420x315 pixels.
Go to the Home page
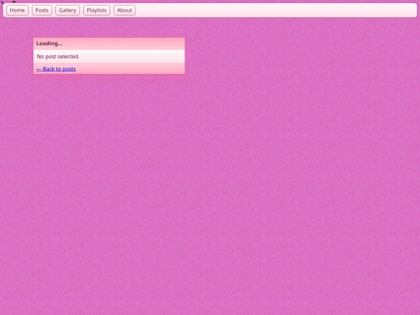[17, 10]
